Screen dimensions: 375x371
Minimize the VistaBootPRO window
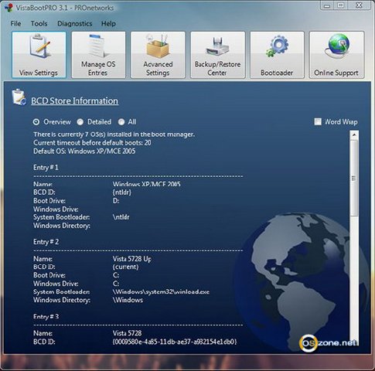(x=327, y=5)
